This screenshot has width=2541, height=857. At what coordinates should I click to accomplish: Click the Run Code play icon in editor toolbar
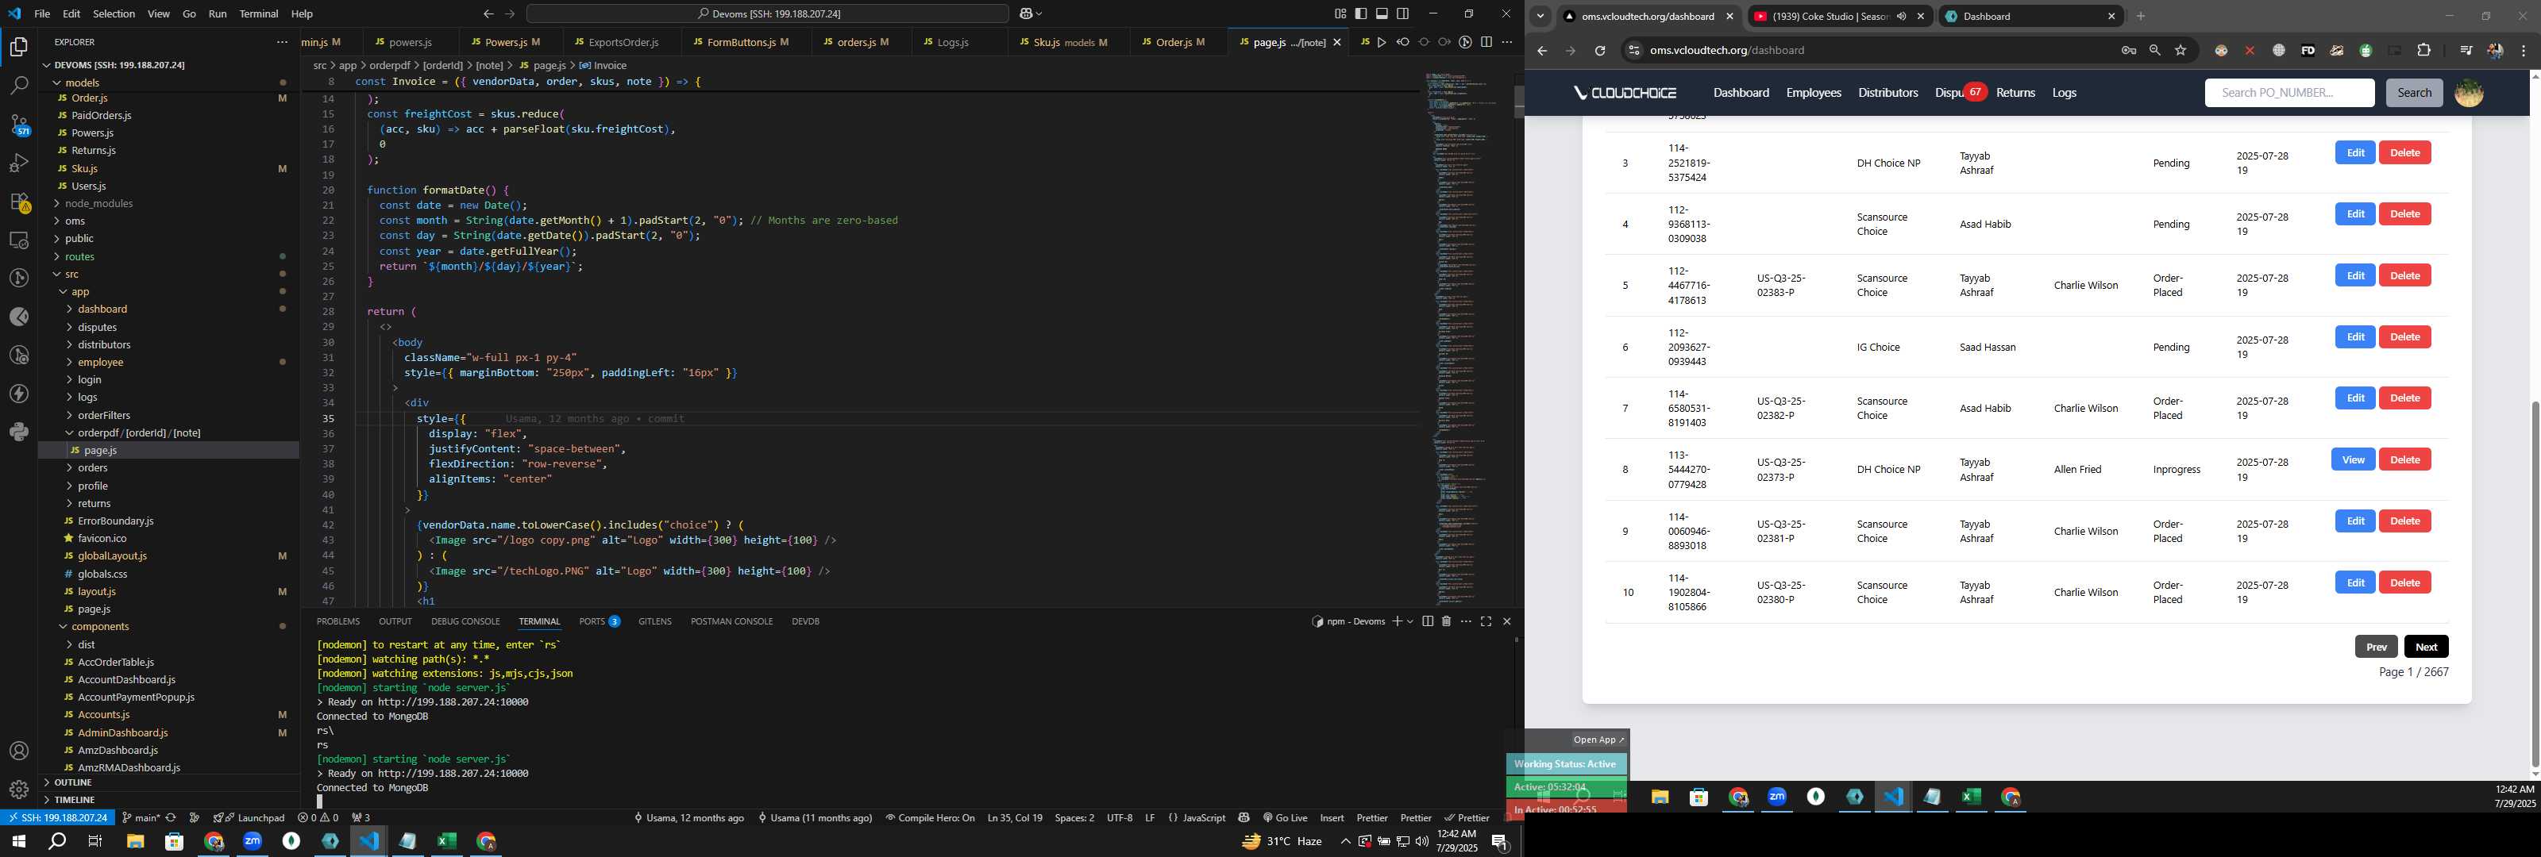1381,42
